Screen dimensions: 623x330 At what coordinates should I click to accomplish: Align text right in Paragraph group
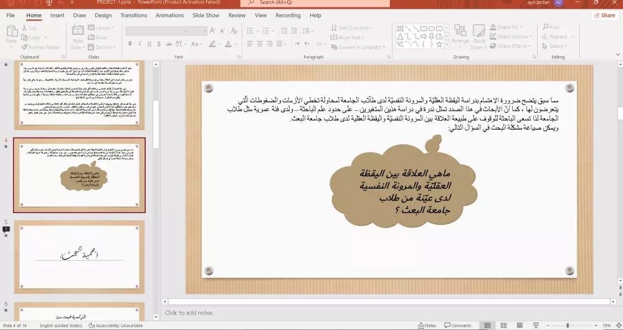pyautogui.click(x=269, y=44)
